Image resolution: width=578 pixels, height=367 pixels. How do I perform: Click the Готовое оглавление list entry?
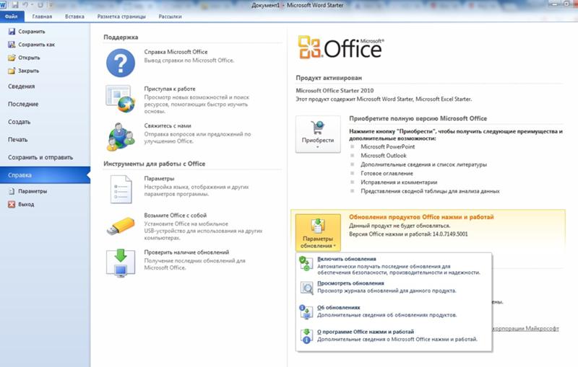pos(387,173)
